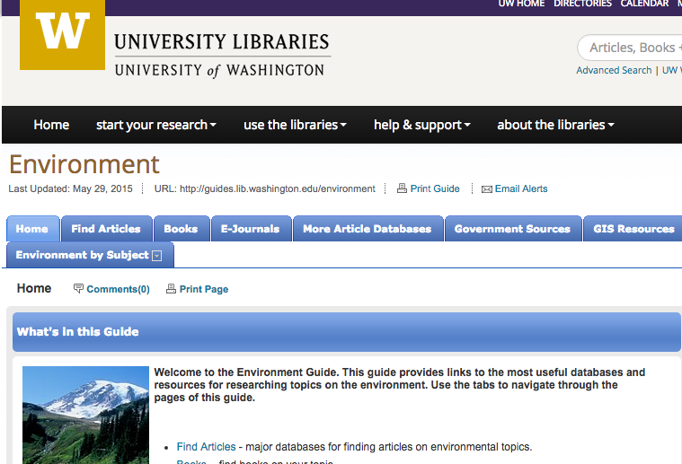Open CALENDAR in the top bar
Screen dimensions: 682x464
644,4
